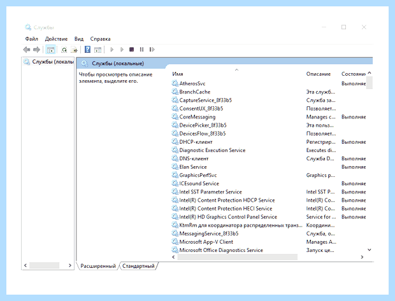
Task: Click the gear icon beside BranchCache
Action: tap(175, 92)
